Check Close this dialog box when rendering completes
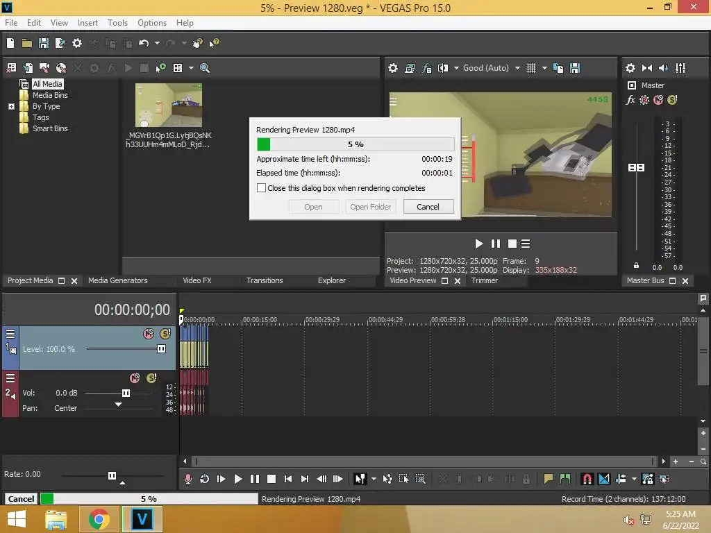 (x=262, y=187)
